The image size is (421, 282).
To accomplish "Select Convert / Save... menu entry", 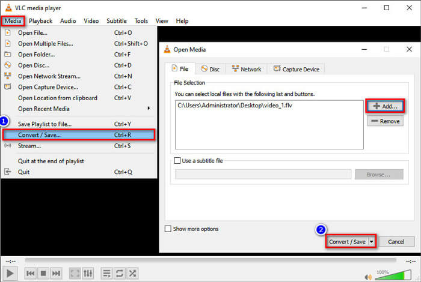I will [x=79, y=135].
